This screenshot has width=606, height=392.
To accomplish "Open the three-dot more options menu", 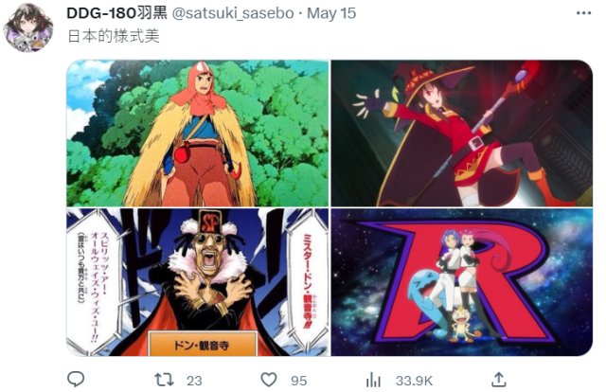I will point(583,13).
